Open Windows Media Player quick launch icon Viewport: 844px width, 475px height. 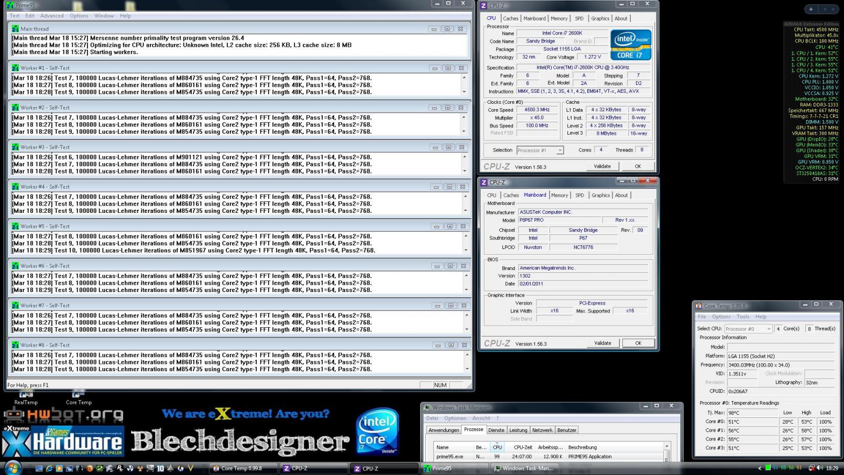point(59,468)
